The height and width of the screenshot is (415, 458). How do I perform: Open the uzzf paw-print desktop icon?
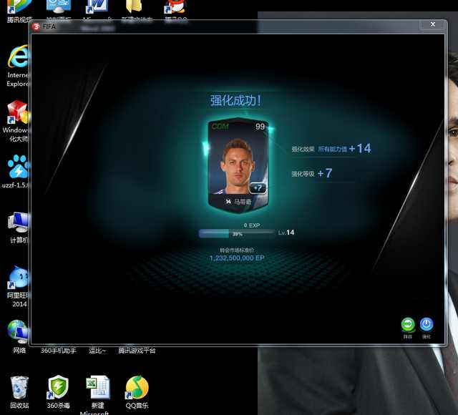tap(17, 171)
